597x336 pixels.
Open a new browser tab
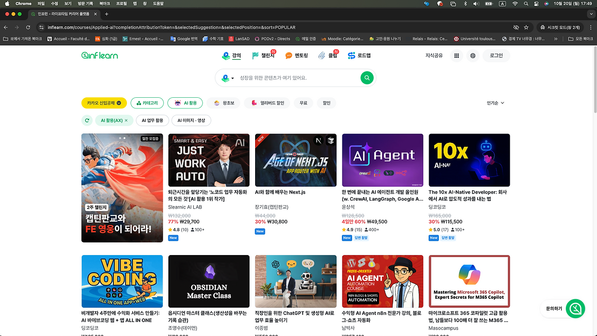(106, 14)
